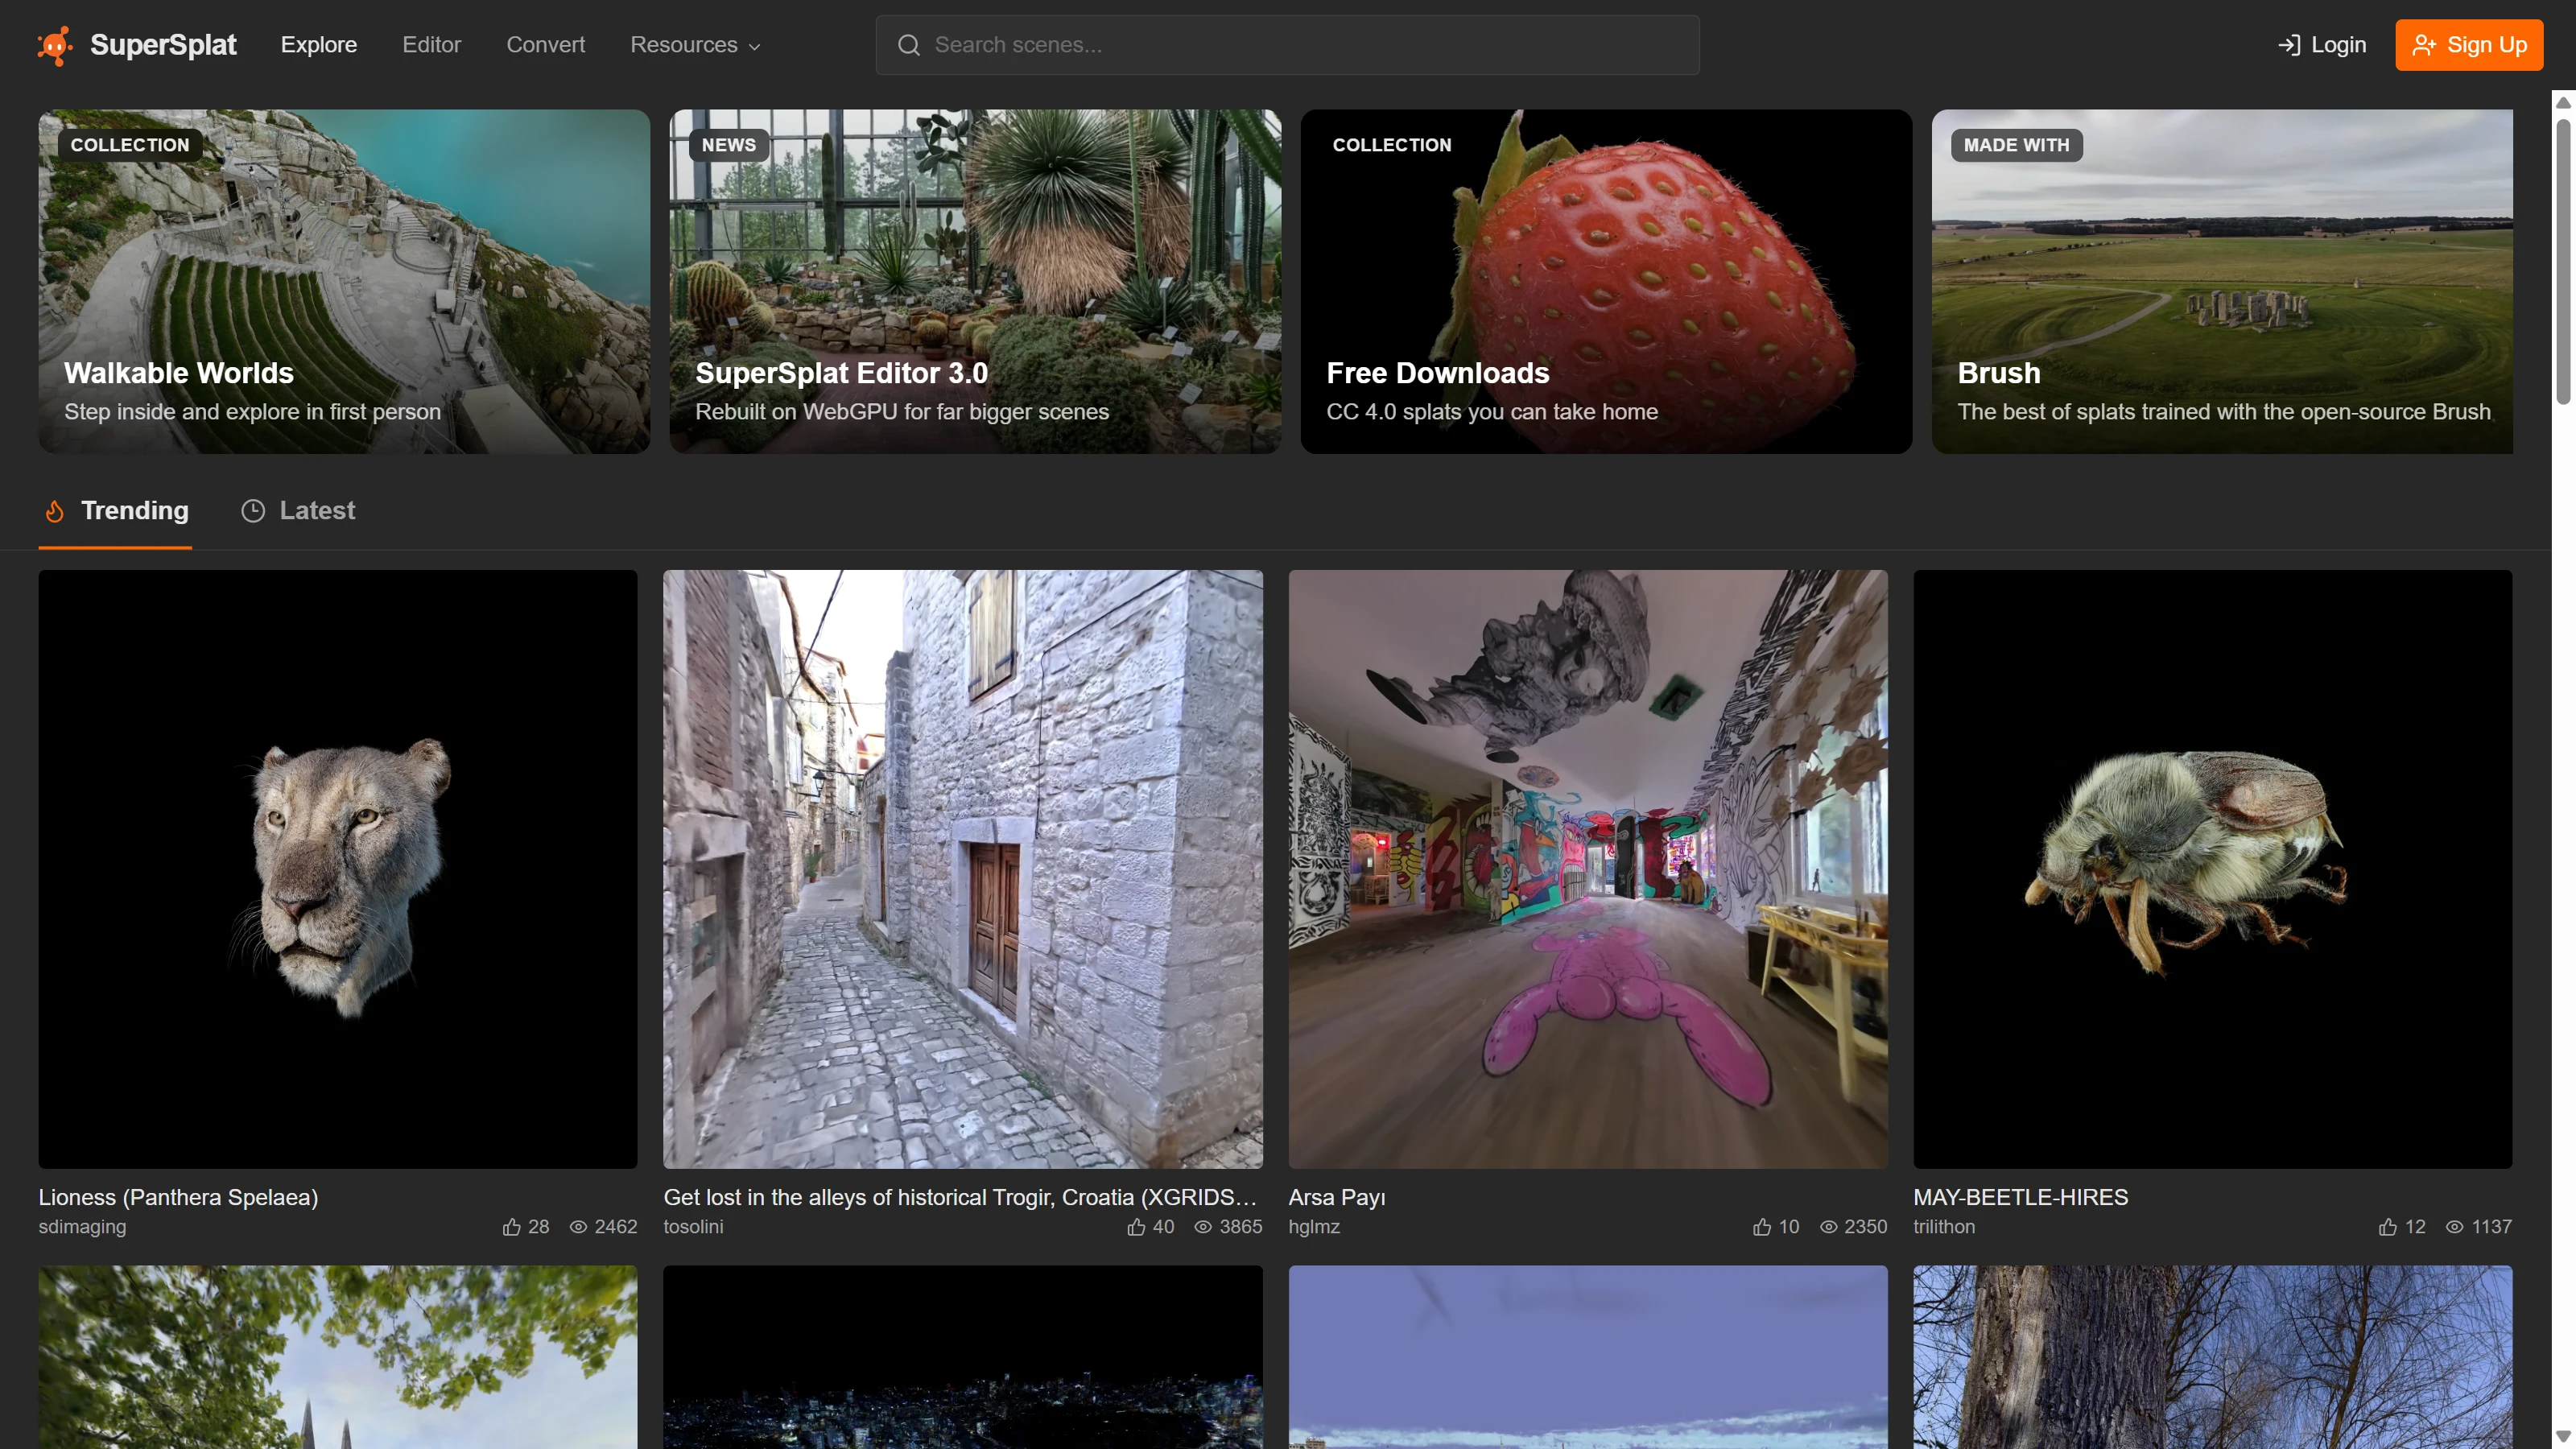Open the beetle scene thumbnail
The height and width of the screenshot is (1449, 2576).
[x=2213, y=869]
